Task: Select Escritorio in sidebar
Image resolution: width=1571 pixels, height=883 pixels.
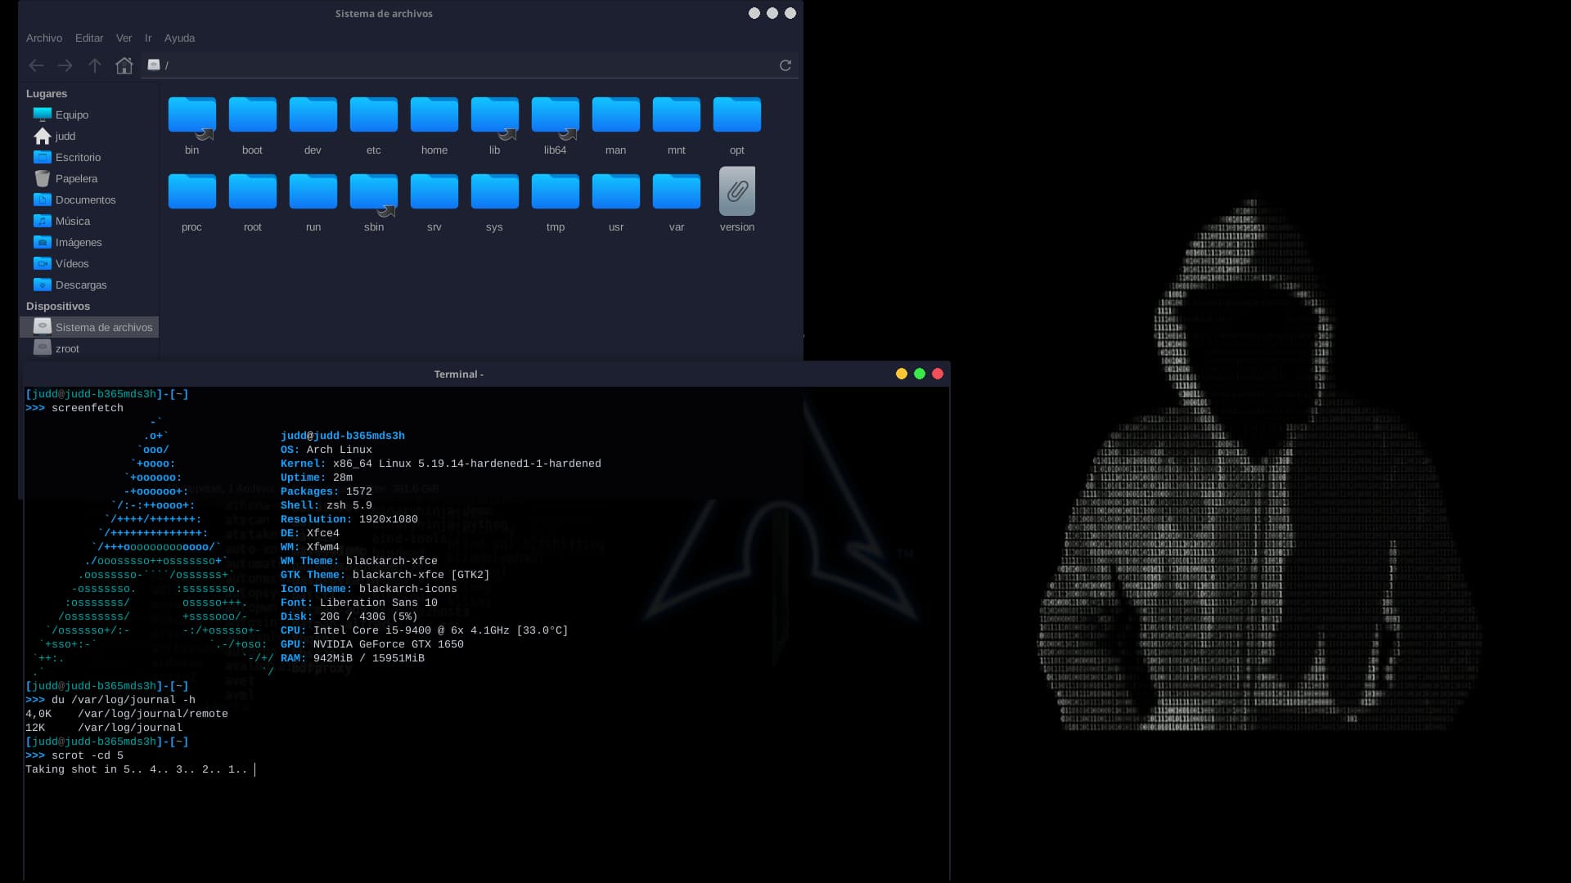Action: pyautogui.click(x=89, y=158)
